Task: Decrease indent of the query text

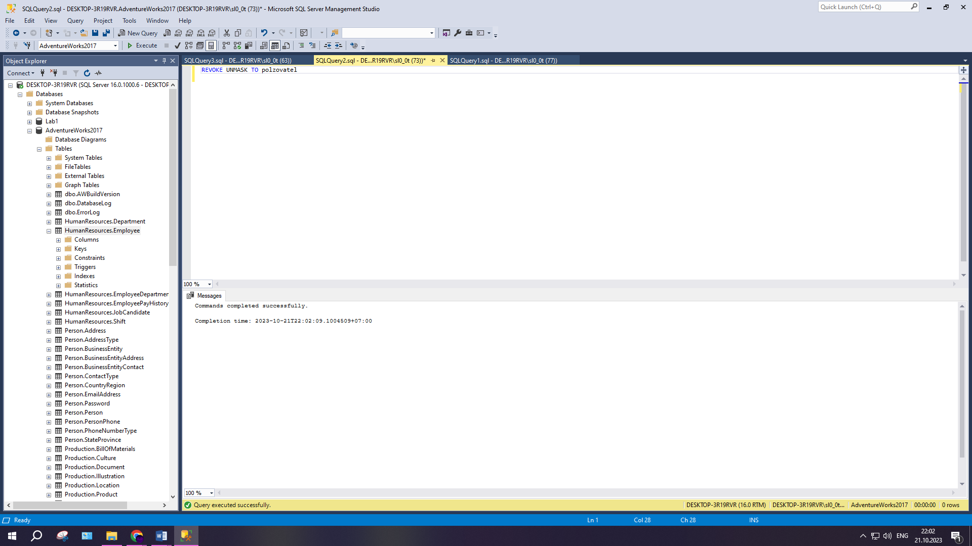Action: (328, 45)
